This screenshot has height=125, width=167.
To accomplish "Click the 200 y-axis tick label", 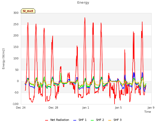I will click(x=16, y=36).
